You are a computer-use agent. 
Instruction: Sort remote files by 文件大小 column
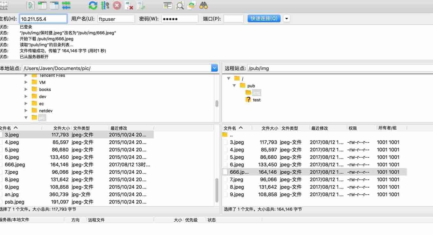tap(269, 128)
